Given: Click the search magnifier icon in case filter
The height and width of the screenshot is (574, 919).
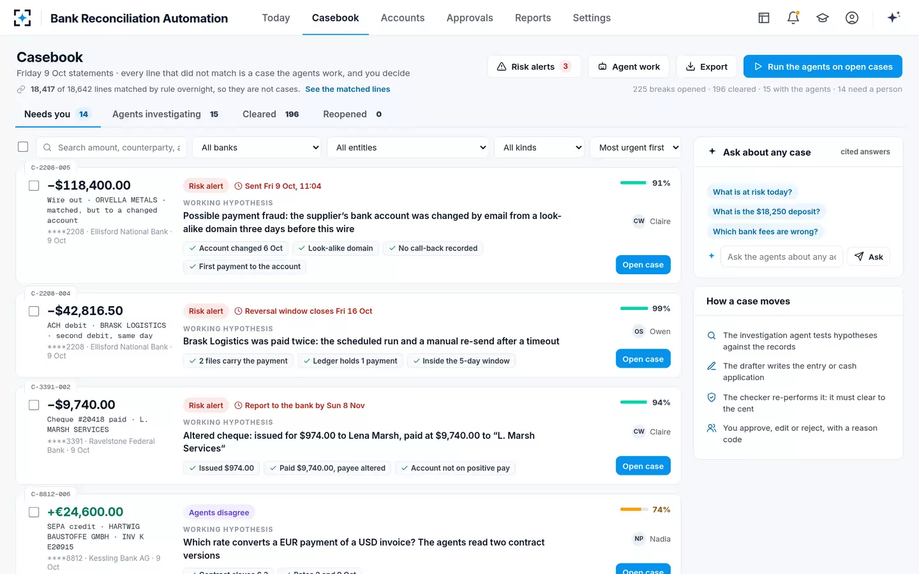Looking at the screenshot, I should [x=47, y=147].
